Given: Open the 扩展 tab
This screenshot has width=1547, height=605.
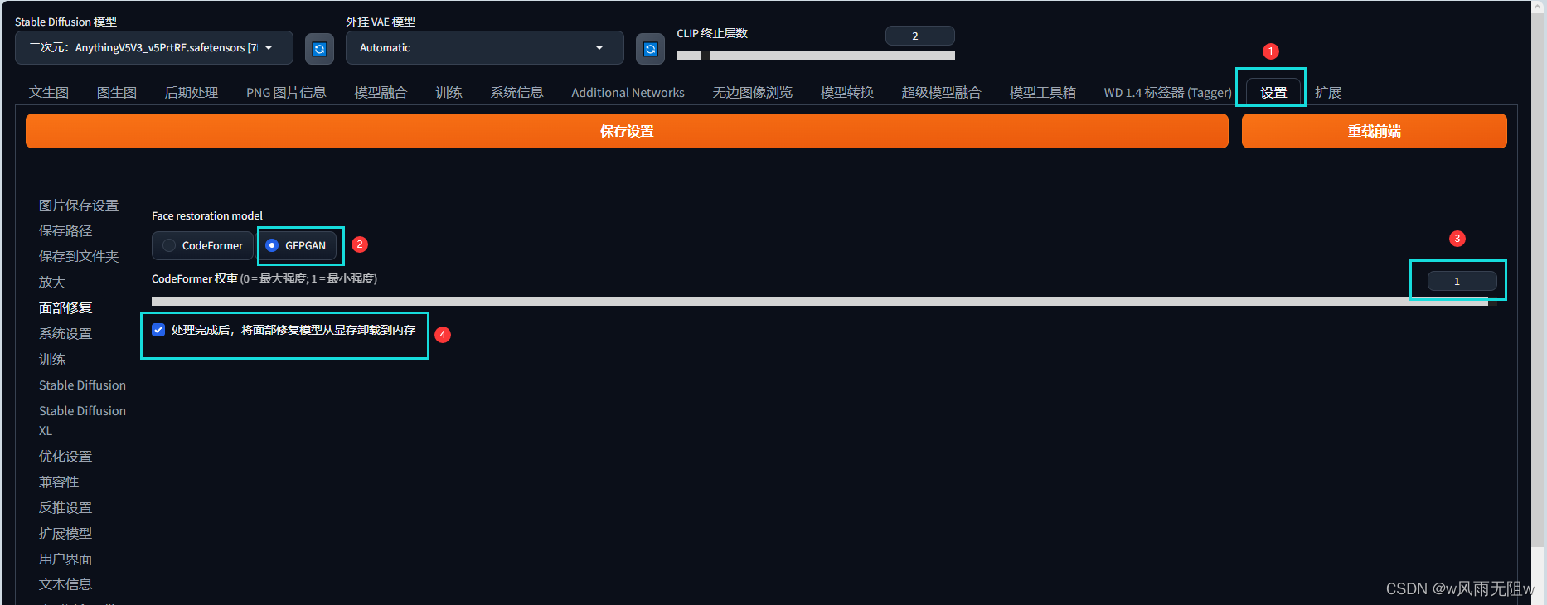Looking at the screenshot, I should pos(1328,92).
